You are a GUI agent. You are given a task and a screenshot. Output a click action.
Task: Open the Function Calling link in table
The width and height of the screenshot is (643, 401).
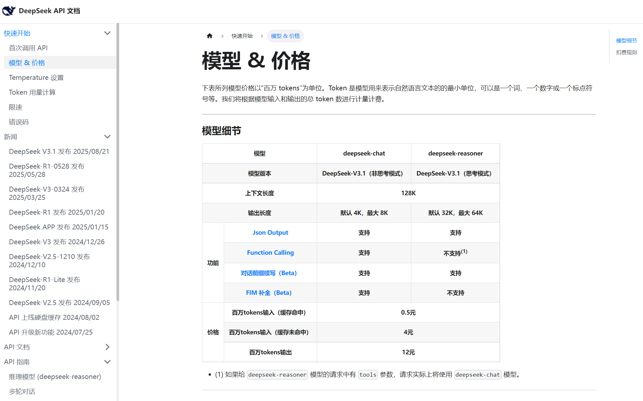pyautogui.click(x=270, y=252)
